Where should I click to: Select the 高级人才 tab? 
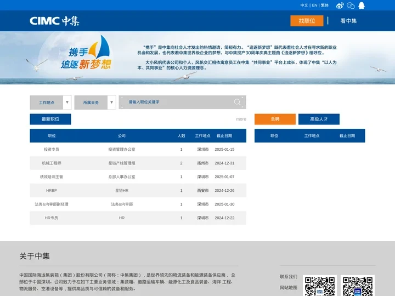click(x=319, y=119)
